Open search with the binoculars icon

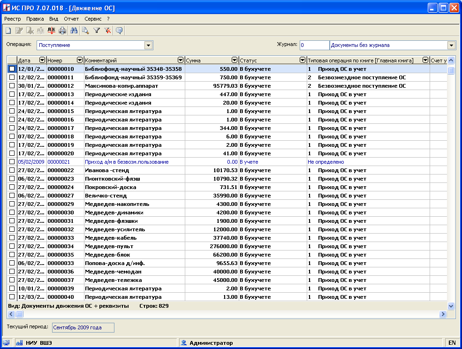(x=74, y=30)
